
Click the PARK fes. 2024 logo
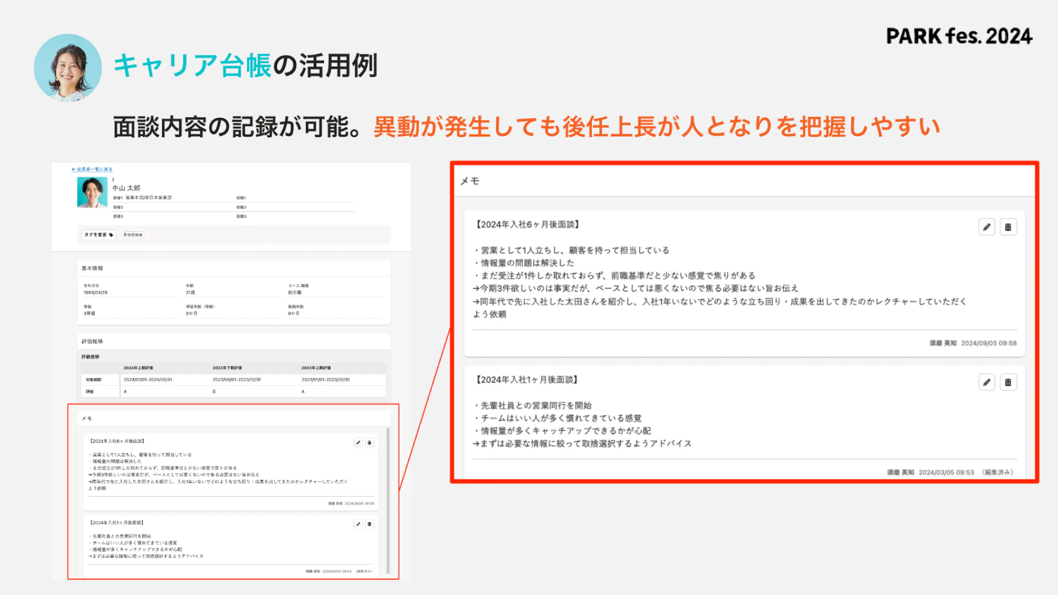959,36
